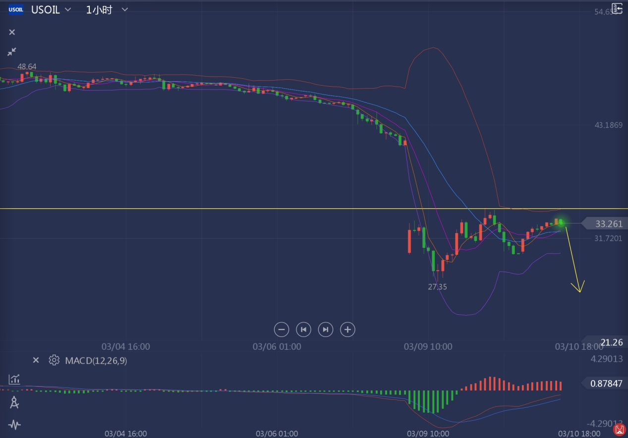Viewport: 628px width, 438px height.
Task: Click the USOIL logo badge
Action: [16, 9]
